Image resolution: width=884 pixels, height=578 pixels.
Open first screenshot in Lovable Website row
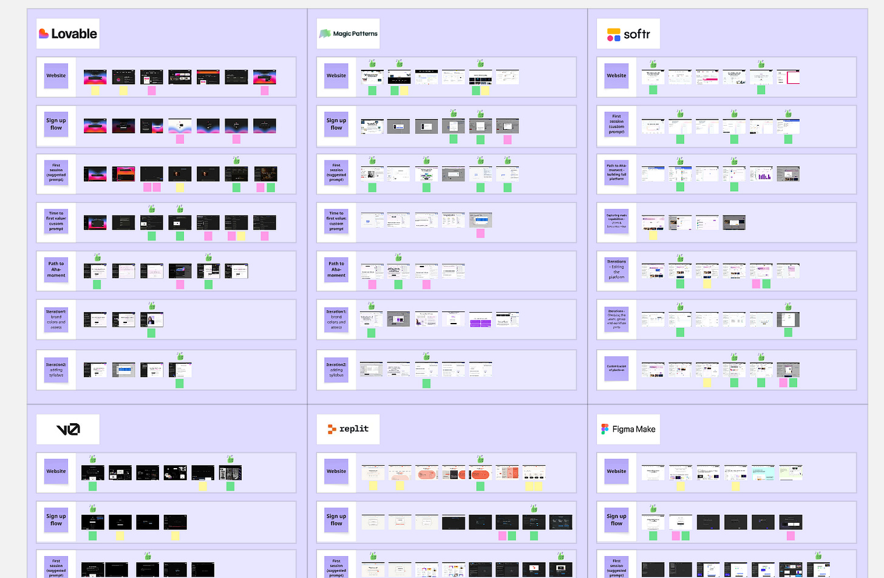(x=95, y=77)
